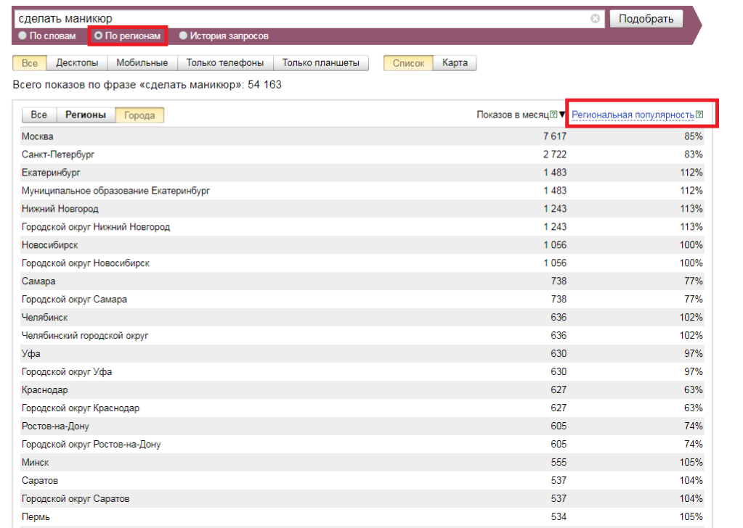Click Пермь's 534 impressions value
This screenshot has height=528, width=743.
[x=559, y=516]
